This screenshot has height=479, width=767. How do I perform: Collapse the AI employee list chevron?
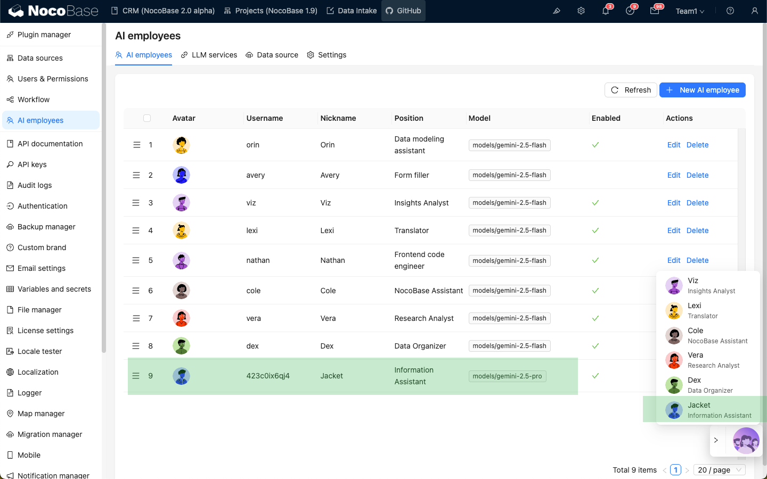(x=716, y=440)
